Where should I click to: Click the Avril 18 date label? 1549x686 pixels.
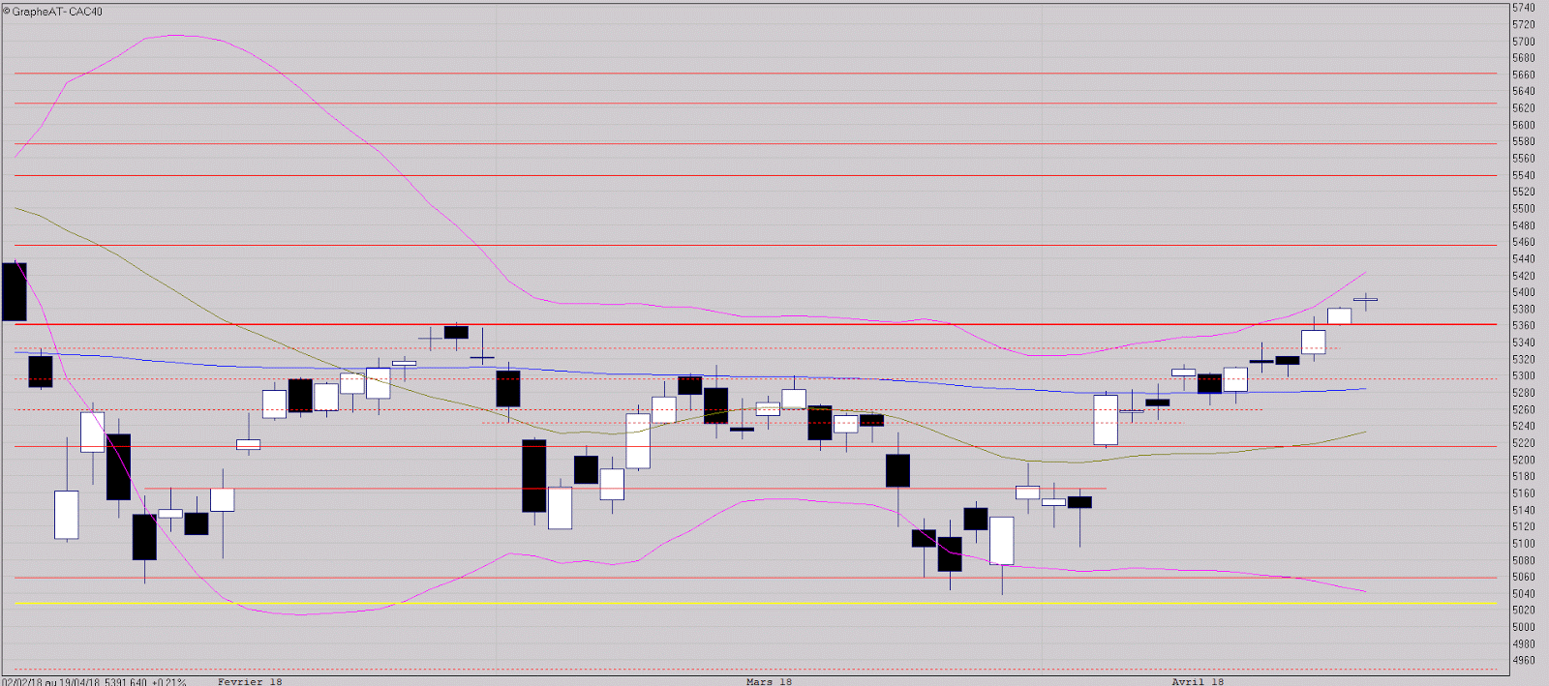pyautogui.click(x=1198, y=681)
